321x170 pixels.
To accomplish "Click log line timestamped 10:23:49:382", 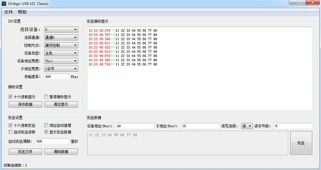I will pos(123,60).
